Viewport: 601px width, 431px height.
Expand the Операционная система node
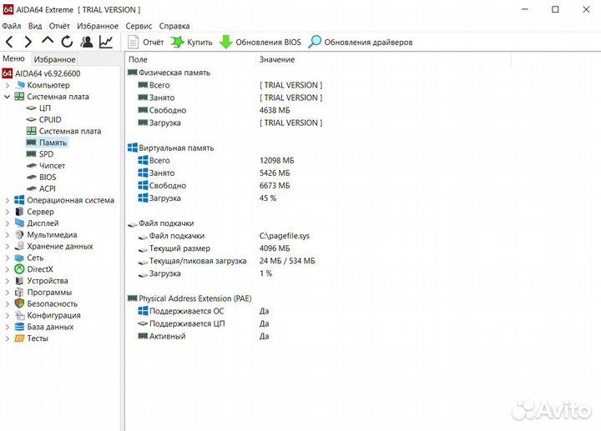click(8, 200)
